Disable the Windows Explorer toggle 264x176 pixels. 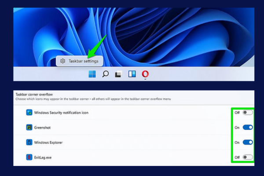point(248,142)
